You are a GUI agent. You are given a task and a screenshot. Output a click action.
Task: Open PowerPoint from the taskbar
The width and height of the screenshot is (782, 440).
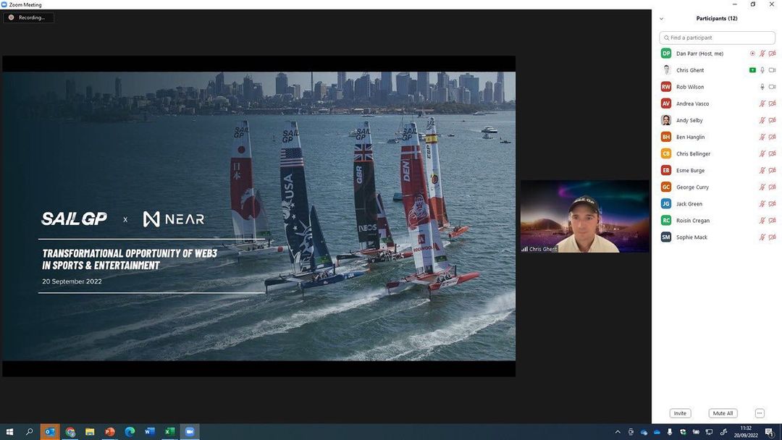(109, 432)
